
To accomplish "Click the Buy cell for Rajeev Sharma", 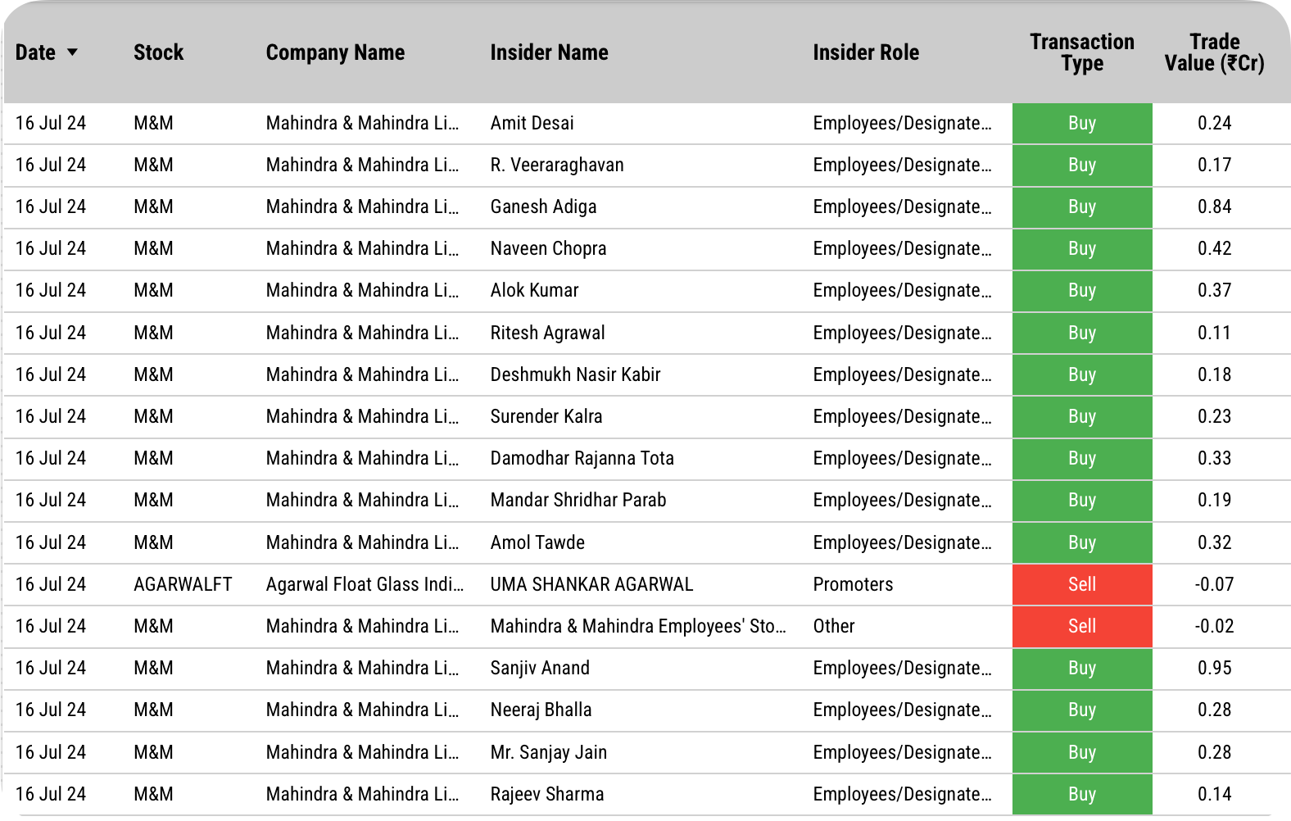I will pyautogui.click(x=1082, y=794).
